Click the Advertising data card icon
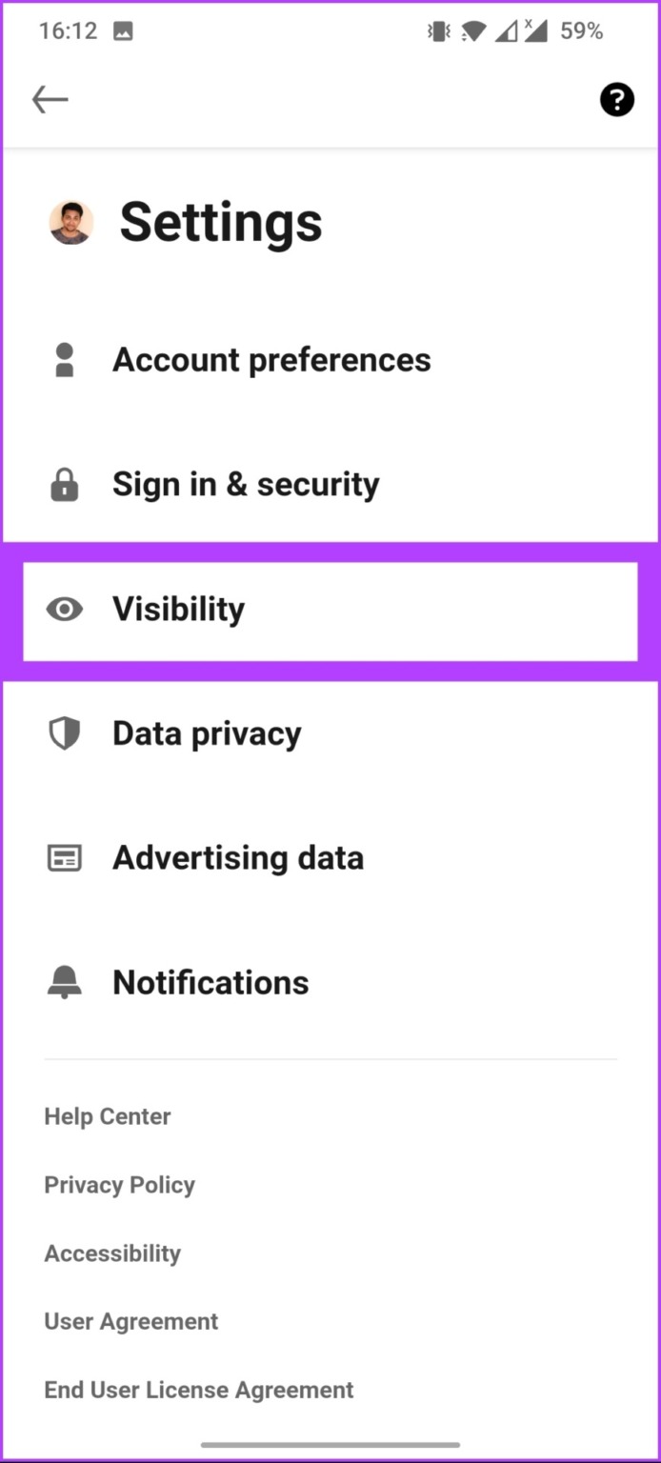661x1463 pixels. point(65,858)
